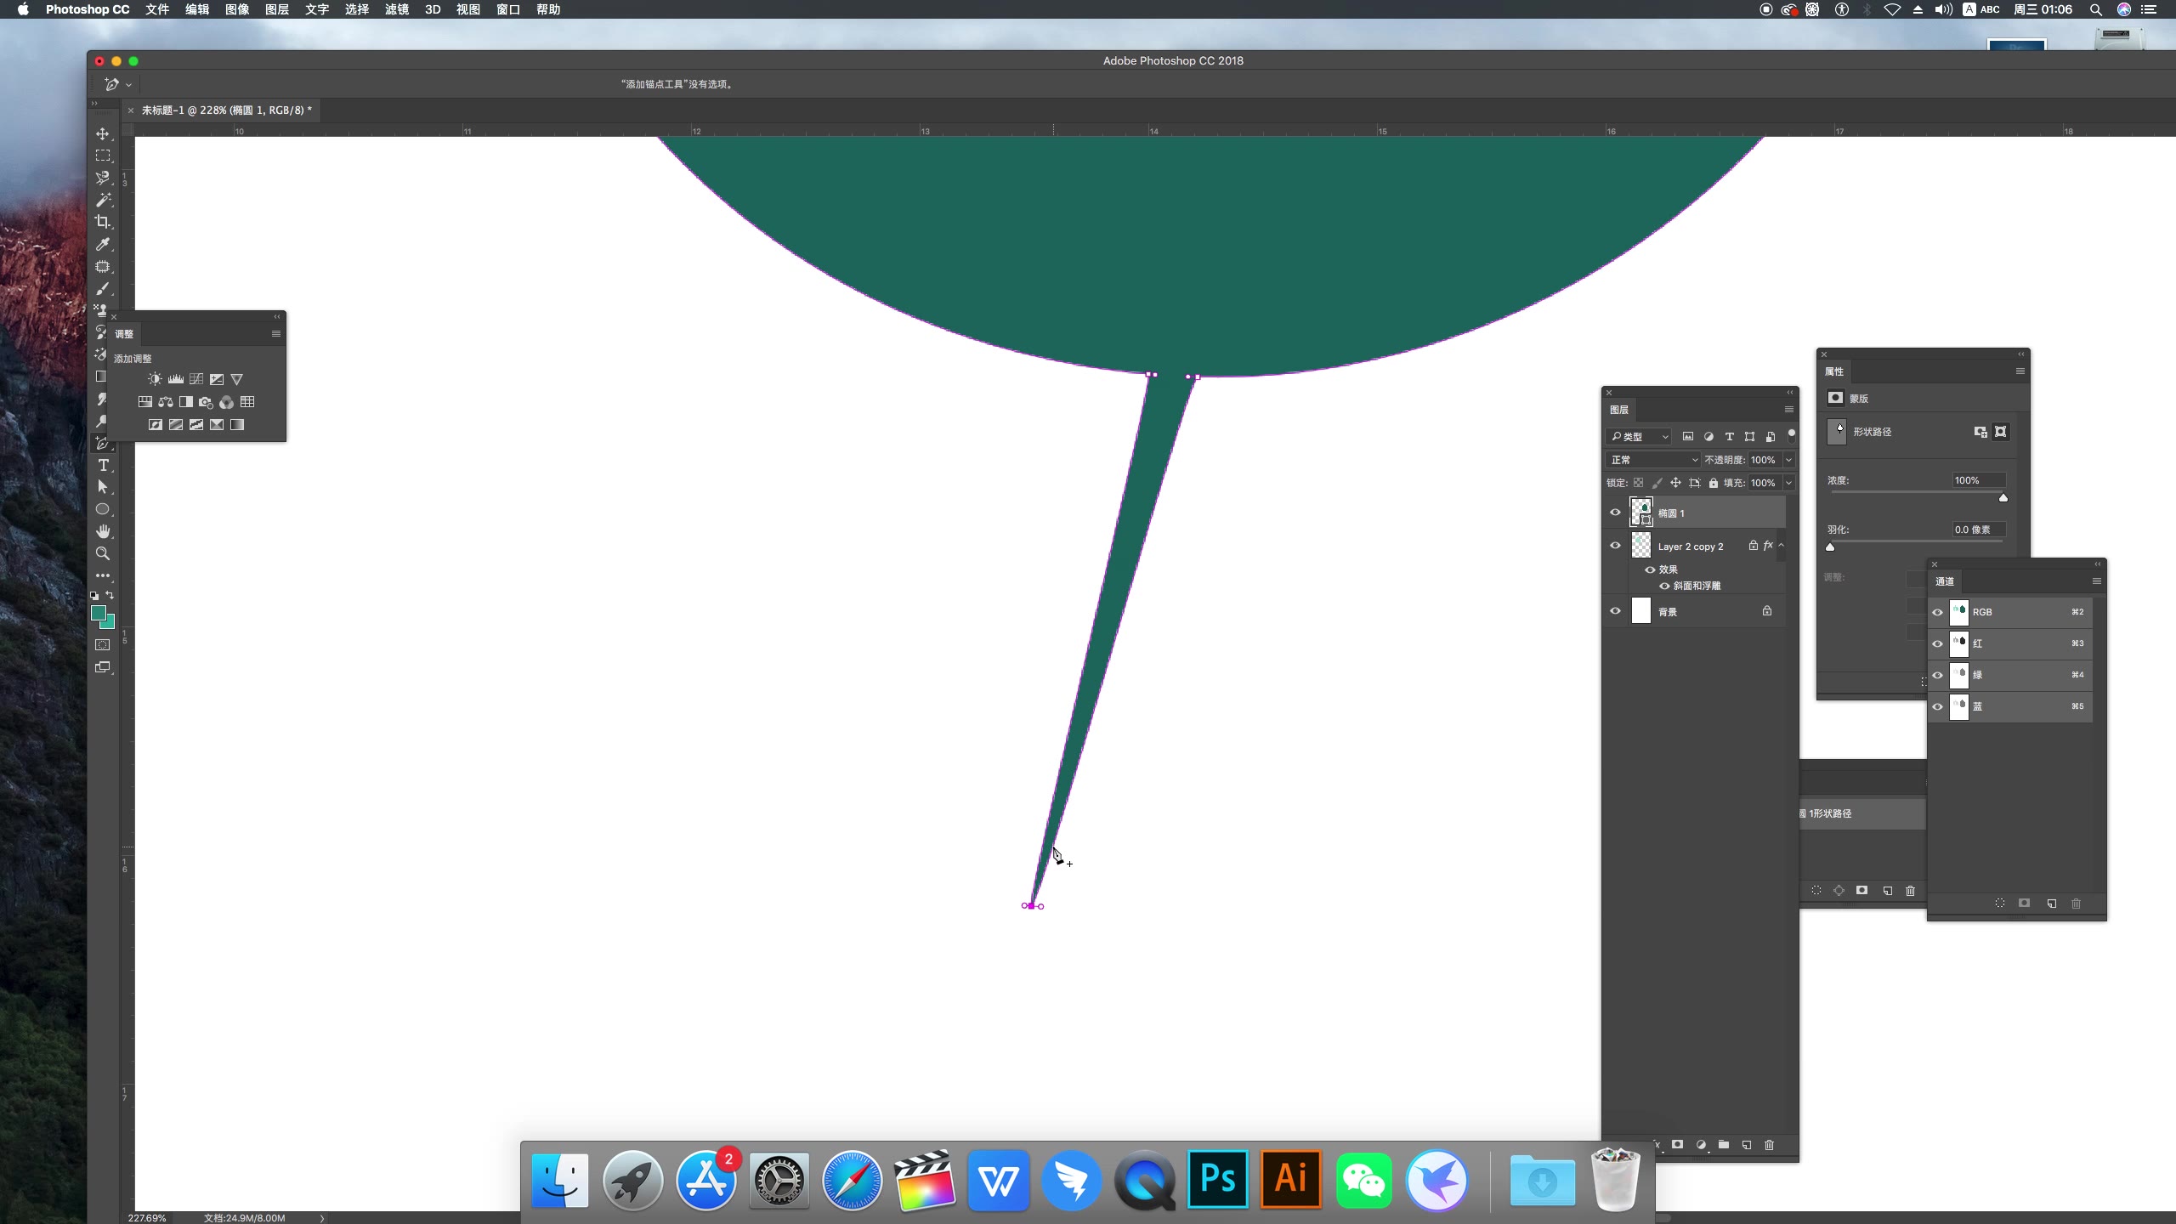Select the Zoom tool in toolbar
Image resolution: width=2176 pixels, height=1224 pixels.
tap(103, 553)
